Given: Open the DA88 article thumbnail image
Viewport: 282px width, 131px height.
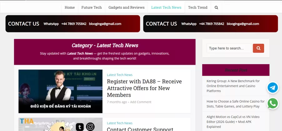Looking at the screenshot, I should click(x=60, y=91).
